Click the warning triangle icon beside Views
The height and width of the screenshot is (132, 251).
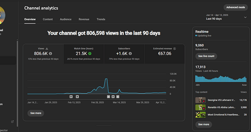pyautogui.click(x=47, y=49)
